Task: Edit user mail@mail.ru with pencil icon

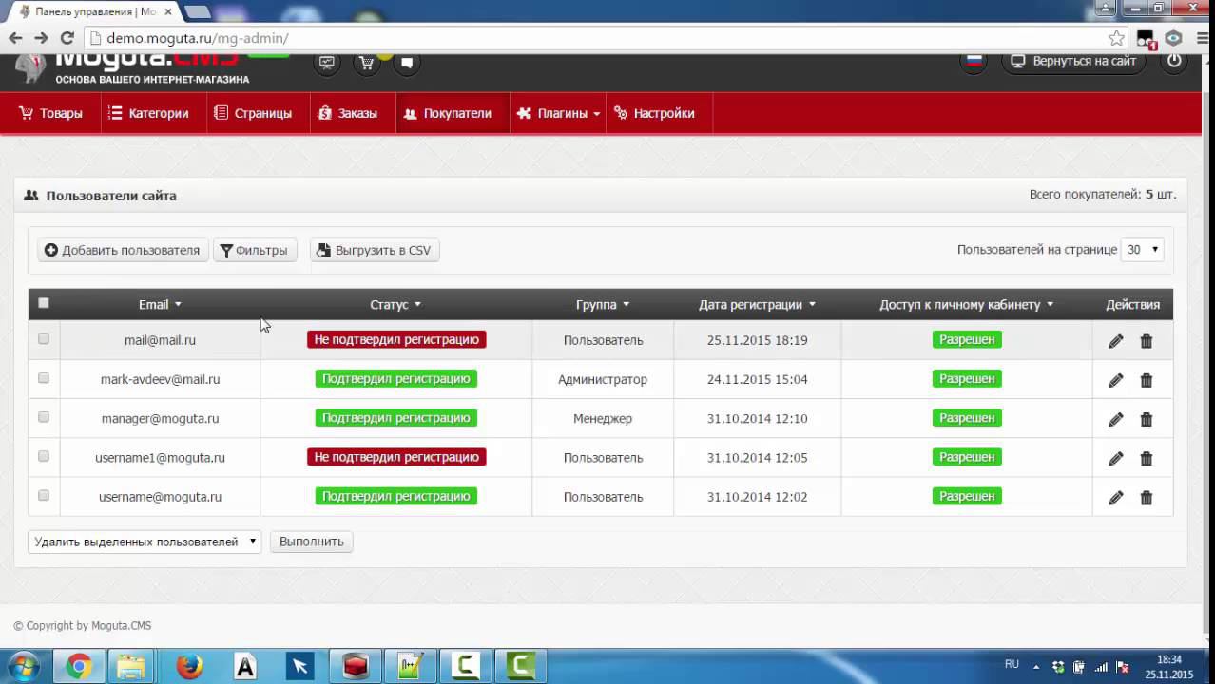Action: [1115, 341]
